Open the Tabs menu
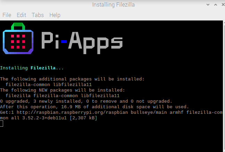The height and width of the screenshot is (152, 225). coord(38,15)
